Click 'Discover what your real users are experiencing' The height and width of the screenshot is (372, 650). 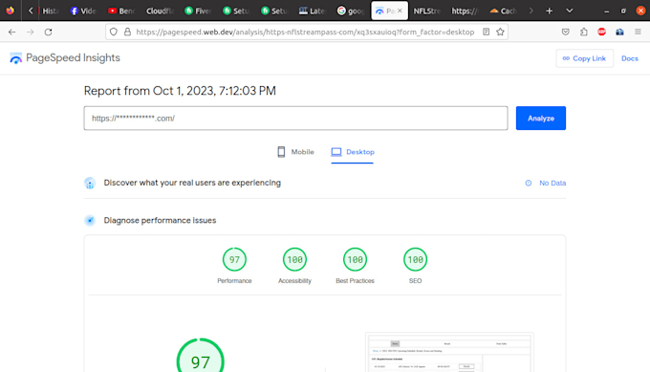coord(192,183)
